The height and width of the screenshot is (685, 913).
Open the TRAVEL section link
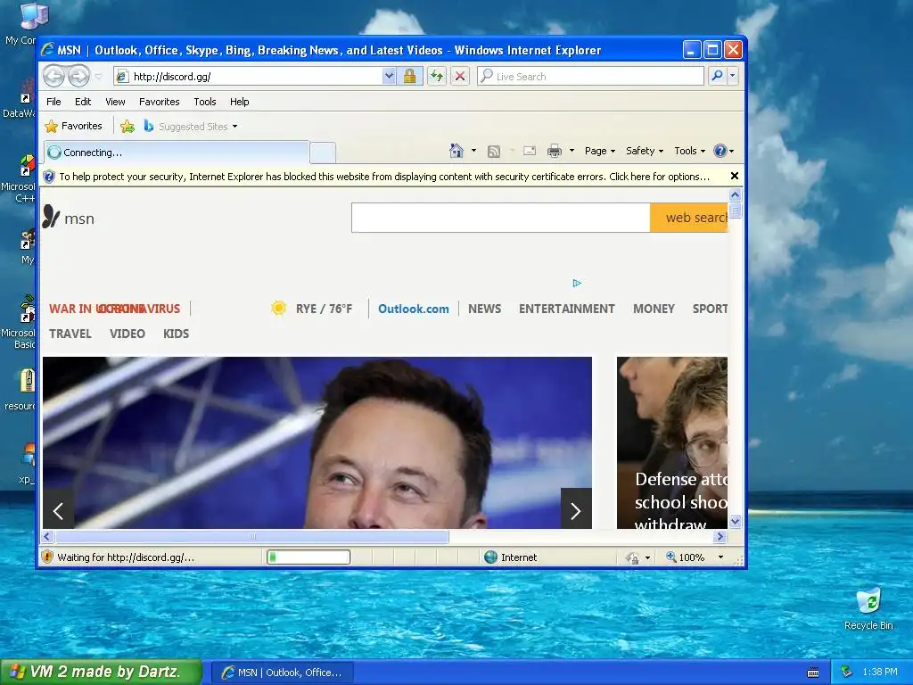70,334
